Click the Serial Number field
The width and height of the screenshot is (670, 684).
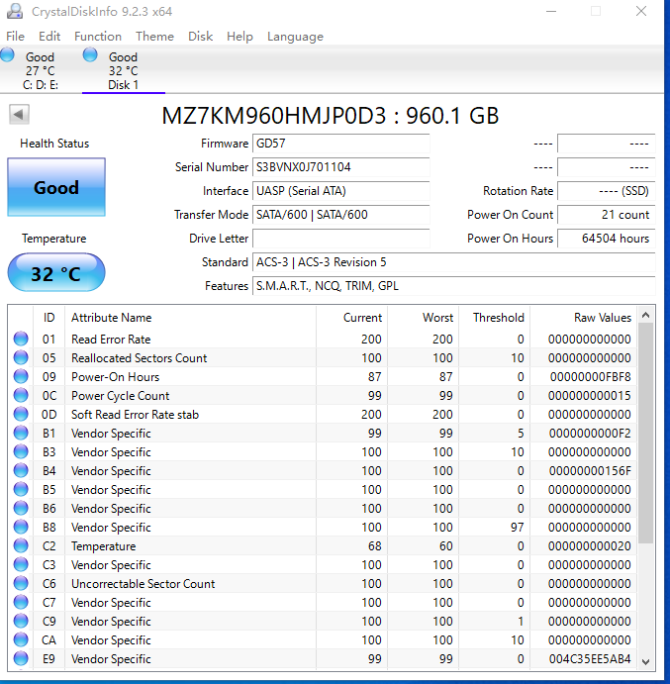(341, 167)
